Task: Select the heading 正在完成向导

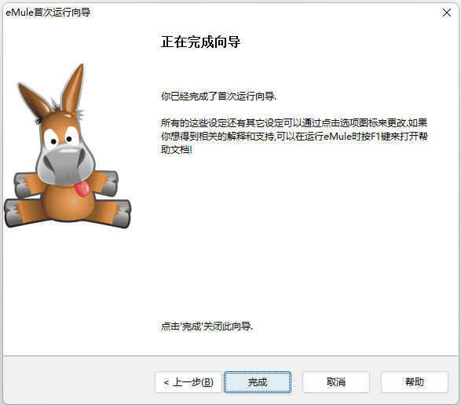Action: [x=200, y=42]
